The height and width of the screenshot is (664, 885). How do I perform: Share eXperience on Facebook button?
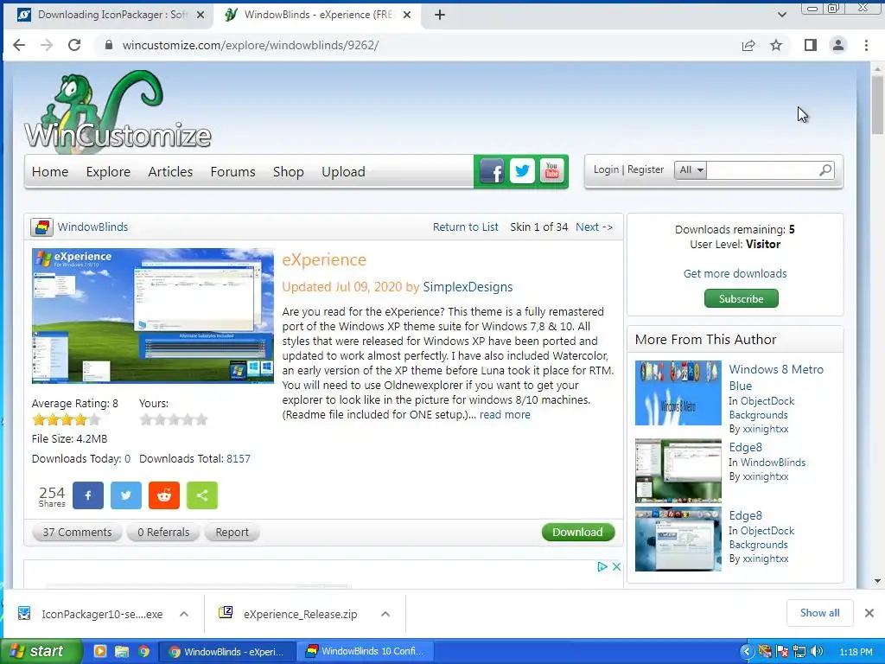pos(88,495)
